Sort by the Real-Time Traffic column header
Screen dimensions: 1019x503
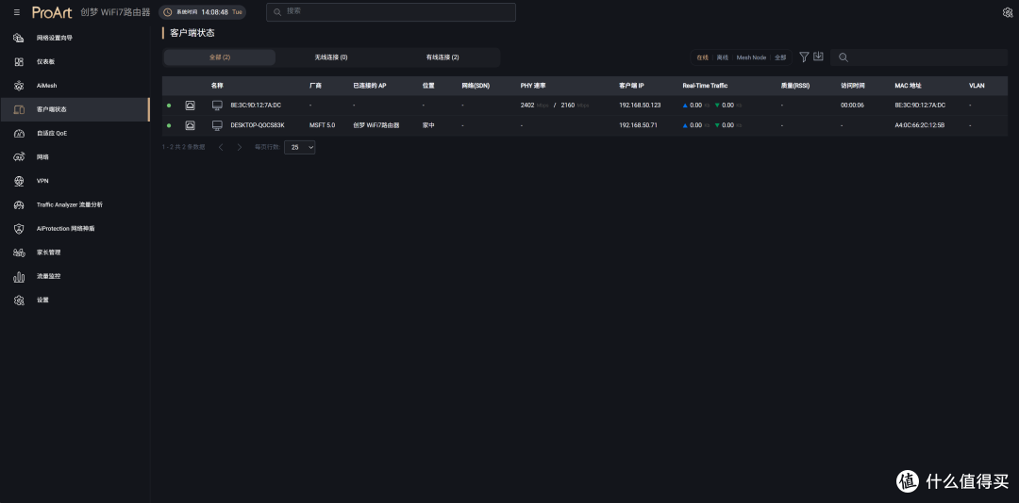[x=705, y=86]
